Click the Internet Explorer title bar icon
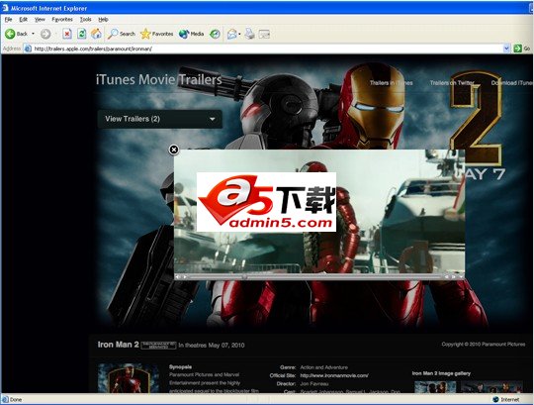The height and width of the screenshot is (405, 534). point(5,8)
